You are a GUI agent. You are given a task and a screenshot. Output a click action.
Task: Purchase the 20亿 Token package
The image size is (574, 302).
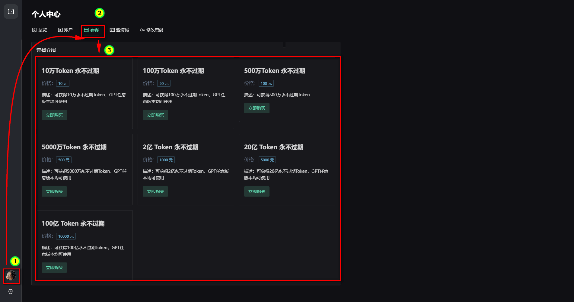tap(257, 191)
